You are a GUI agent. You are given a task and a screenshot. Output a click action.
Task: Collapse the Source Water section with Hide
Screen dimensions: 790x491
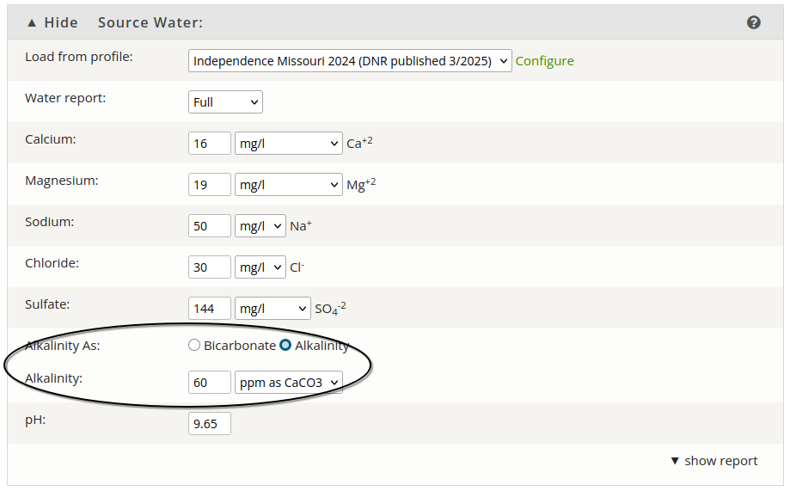point(52,22)
